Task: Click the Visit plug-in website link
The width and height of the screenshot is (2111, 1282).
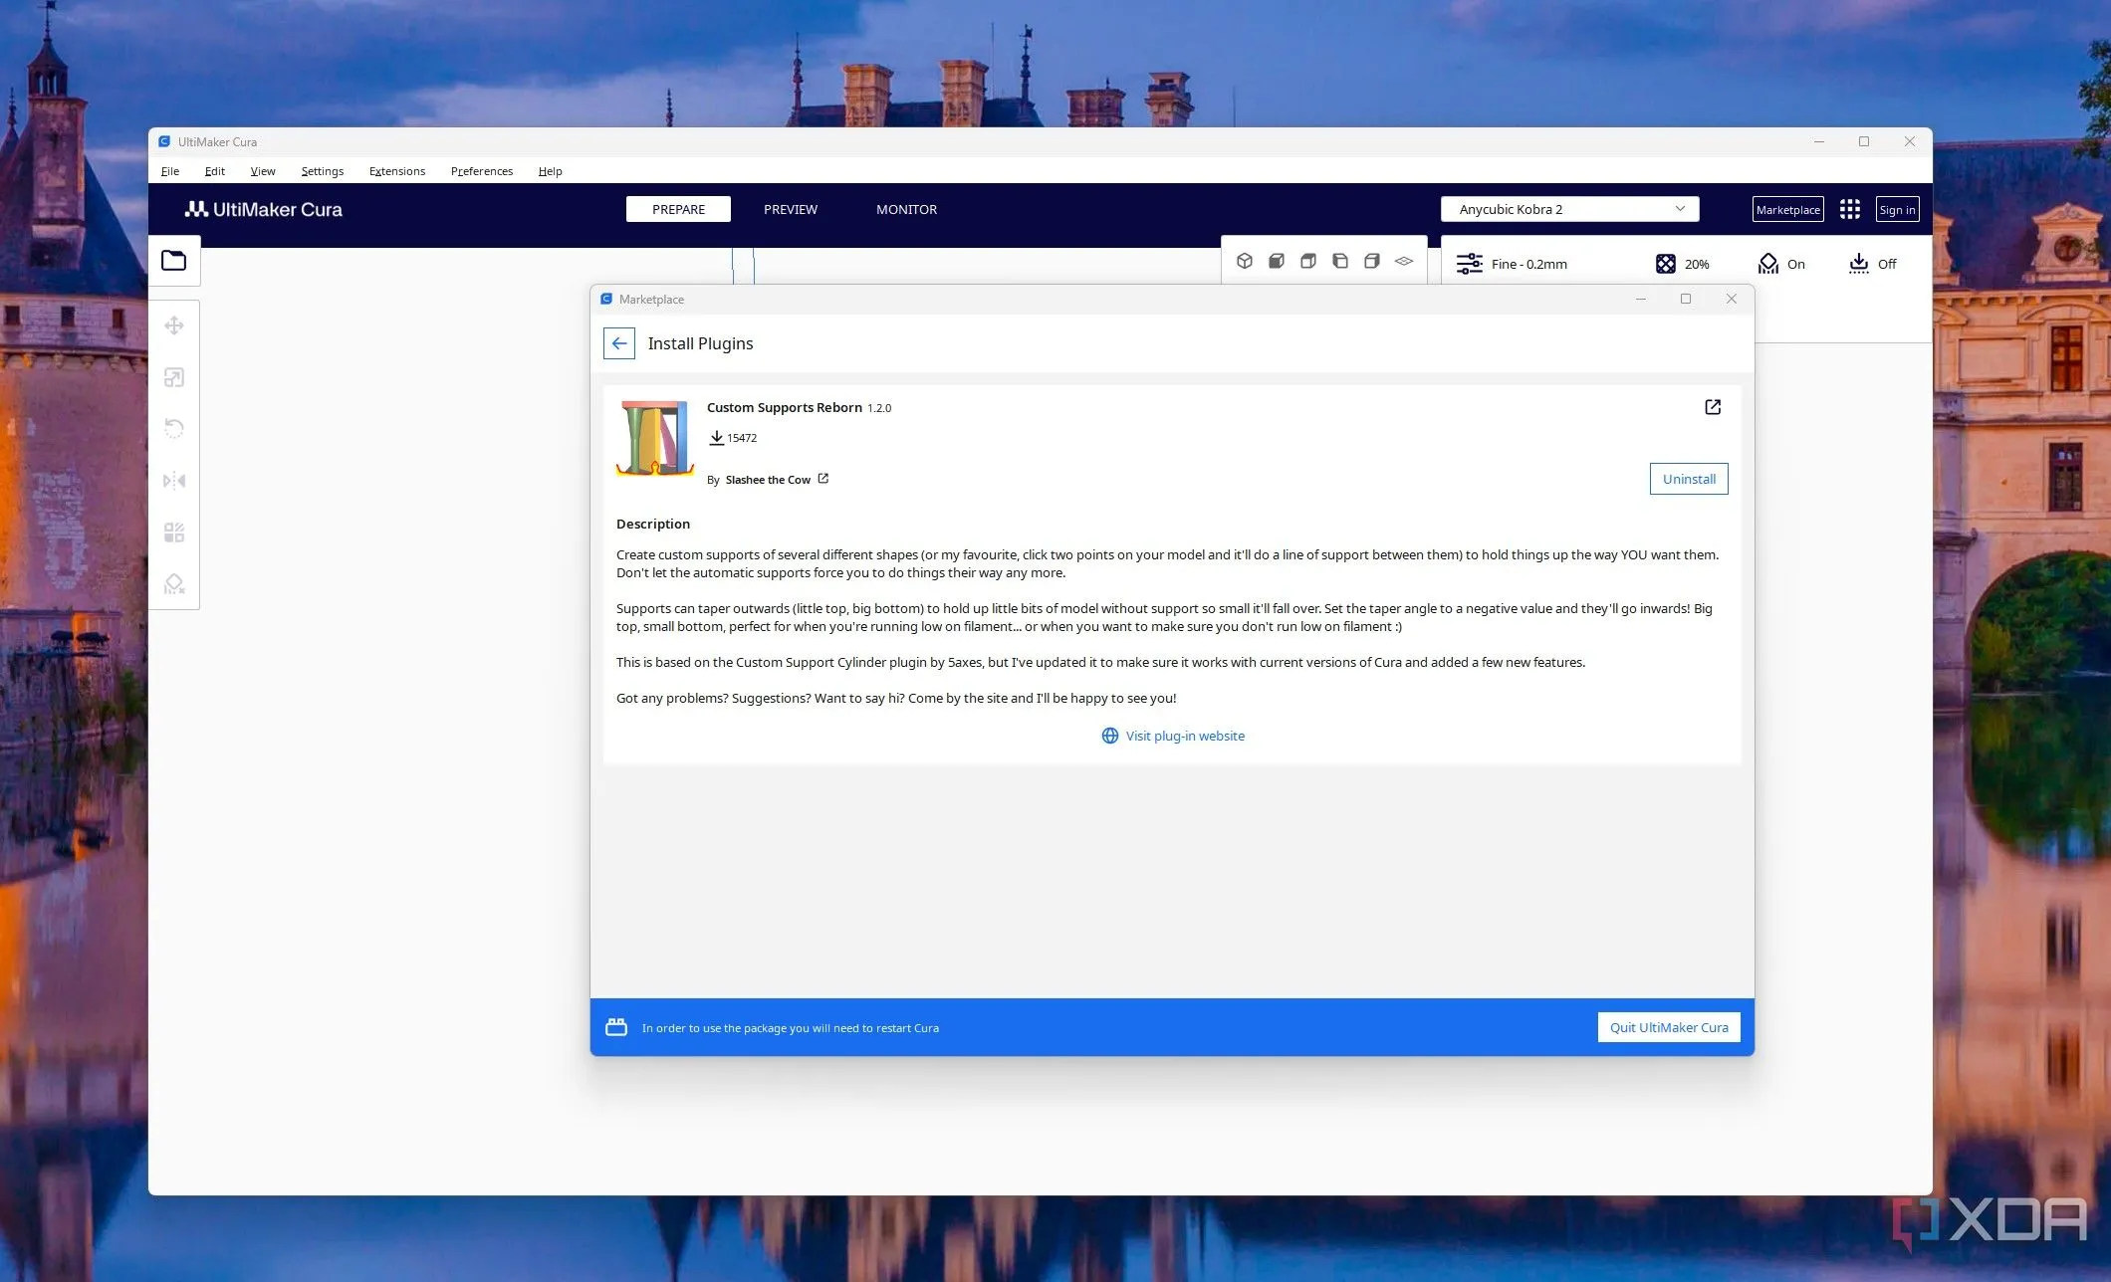Action: pyautogui.click(x=1173, y=736)
